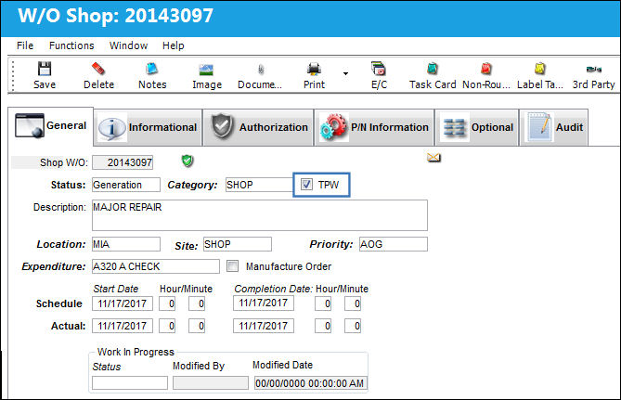This screenshot has height=400, width=621.
Task: Click the Schedule start hour field
Action: pyautogui.click(x=167, y=303)
